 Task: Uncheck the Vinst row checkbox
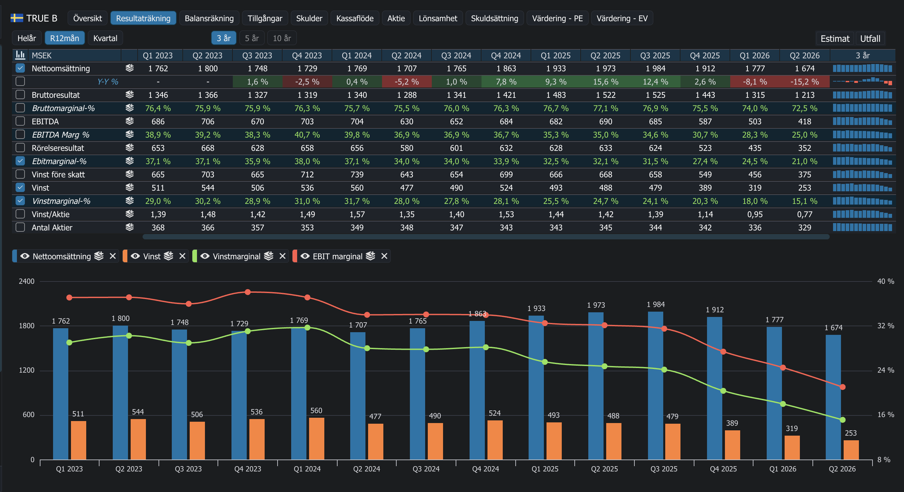coord(20,188)
